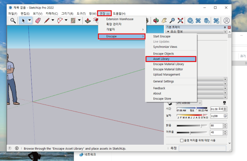Click the credits info icon in status bar
247x161 pixels.
17,148
